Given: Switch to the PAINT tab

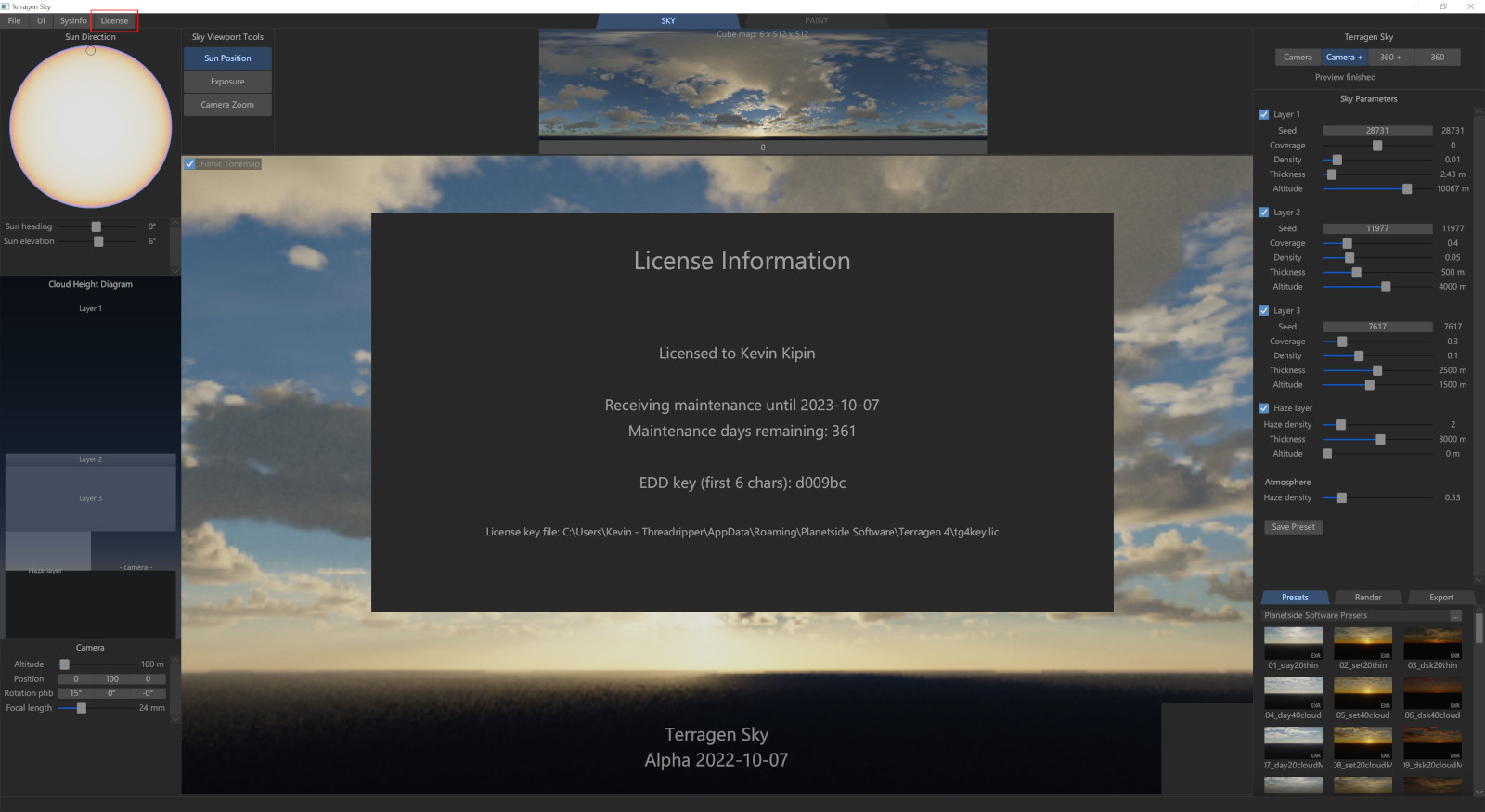Looking at the screenshot, I should [x=817, y=20].
